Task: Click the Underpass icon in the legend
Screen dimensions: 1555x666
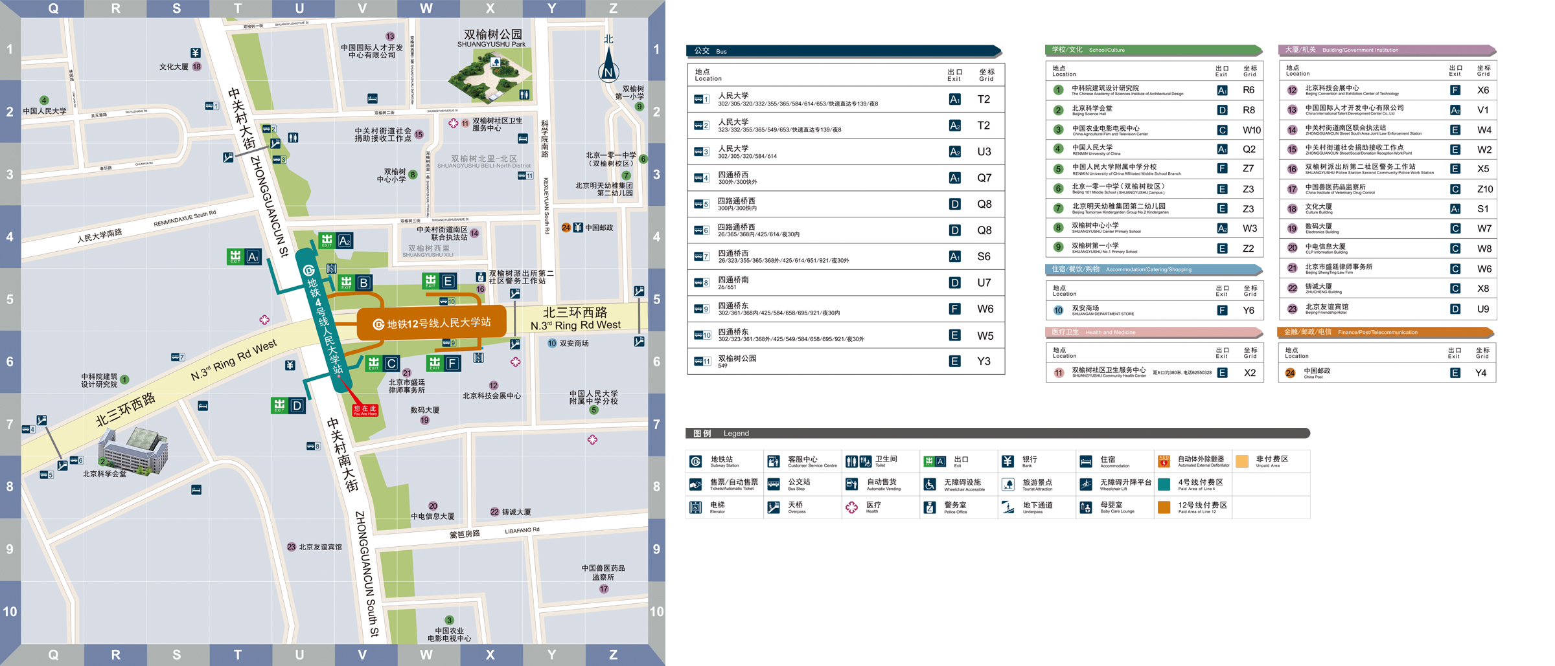Action: pyautogui.click(x=1008, y=507)
